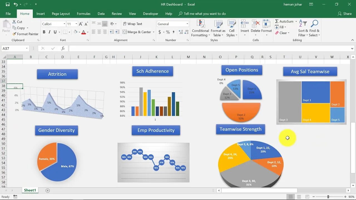Image resolution: width=356 pixels, height=200 pixels.
Task: Click Merge & Center button
Action: (x=137, y=32)
